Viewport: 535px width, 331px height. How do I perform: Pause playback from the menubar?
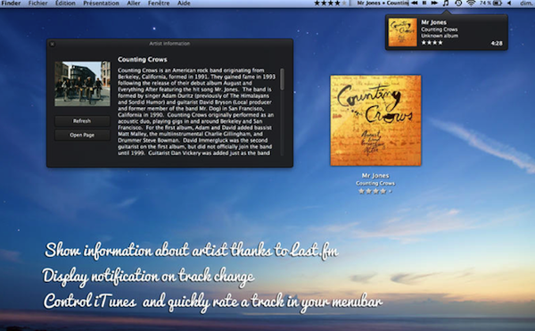pyautogui.click(x=424, y=3)
